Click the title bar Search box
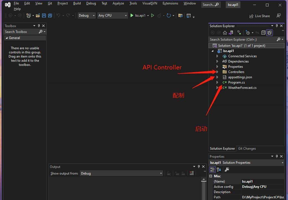The height and width of the screenshot is (200, 288). pyautogui.click(x=211, y=5)
